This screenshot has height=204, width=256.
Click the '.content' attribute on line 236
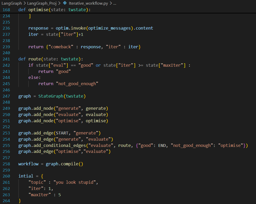143,28
